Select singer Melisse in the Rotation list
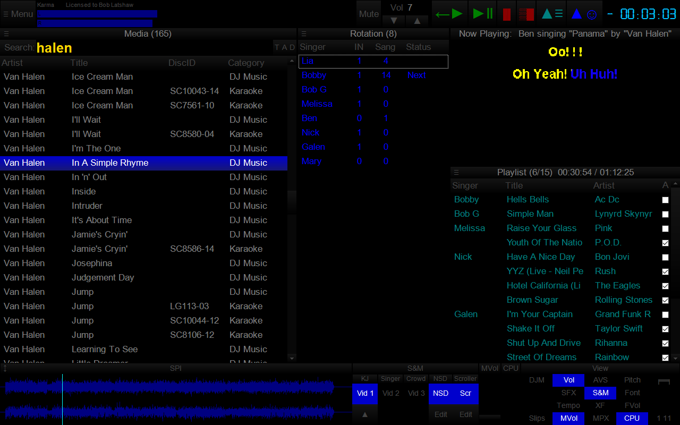This screenshot has width=680, height=425. point(373,104)
